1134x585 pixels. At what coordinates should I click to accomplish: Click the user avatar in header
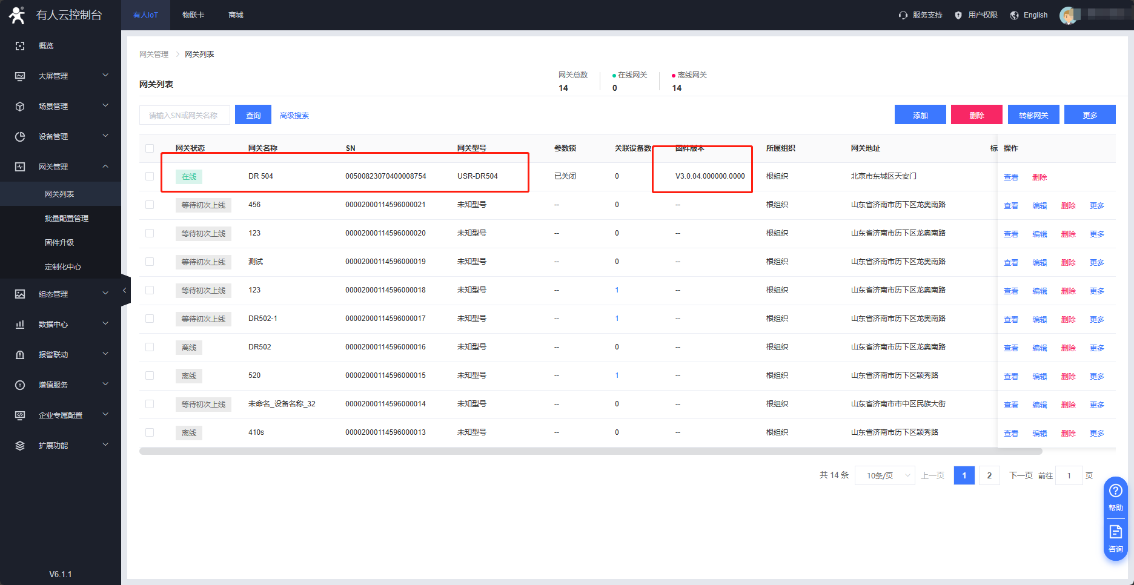pyautogui.click(x=1069, y=15)
